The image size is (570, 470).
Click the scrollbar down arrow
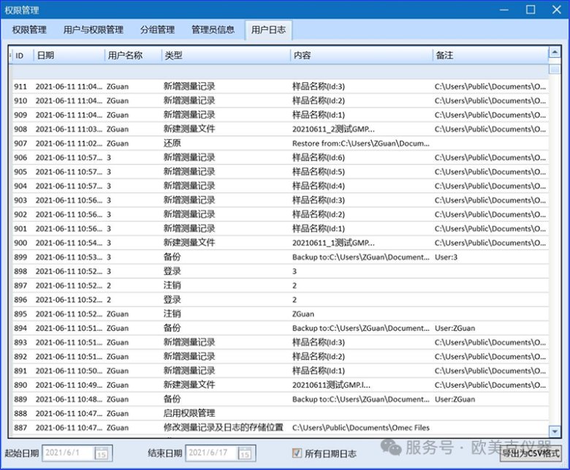555,431
